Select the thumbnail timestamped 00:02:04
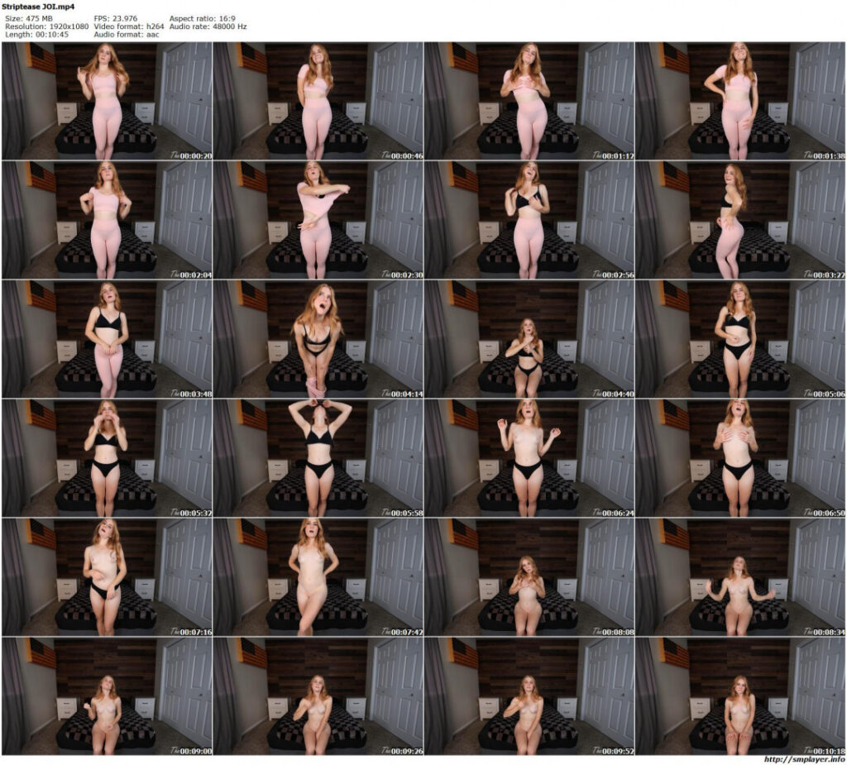Image resolution: width=847 pixels, height=765 pixels. click(108, 218)
